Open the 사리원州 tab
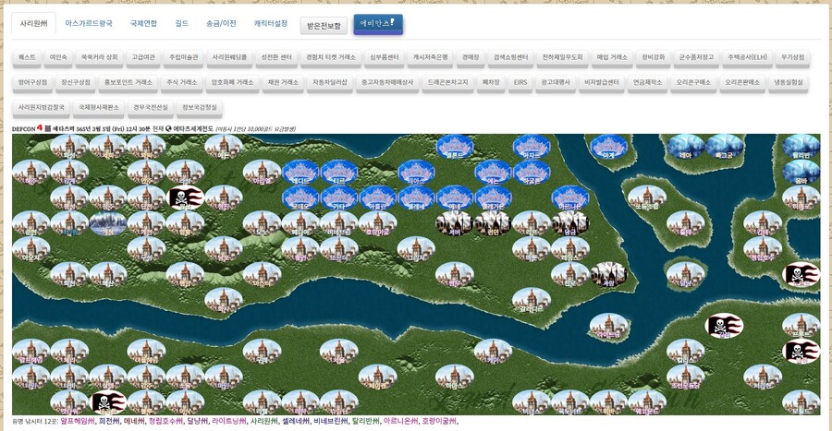 33,23
